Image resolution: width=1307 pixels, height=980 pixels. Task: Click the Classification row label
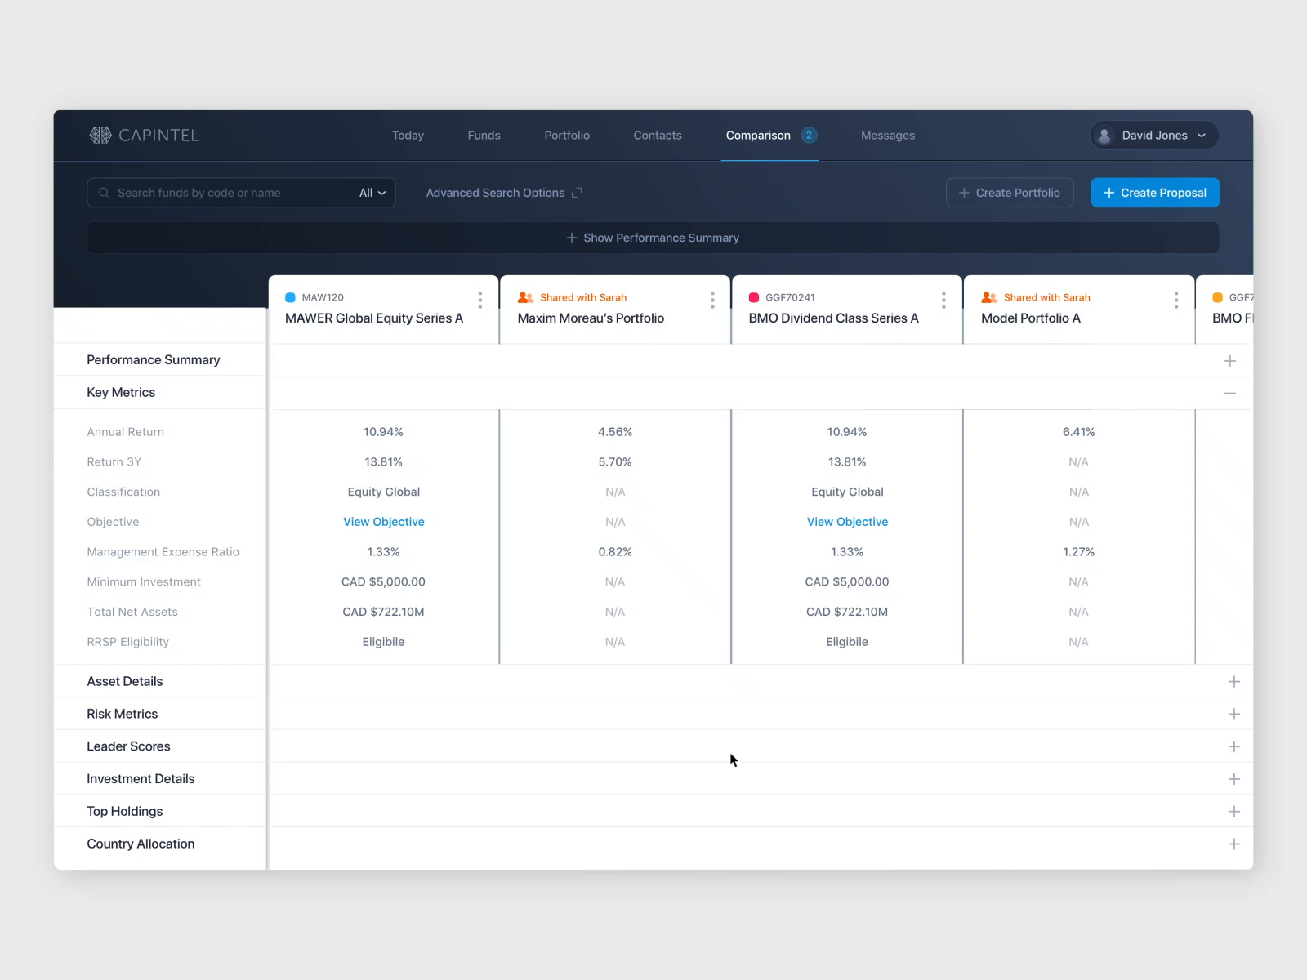tap(123, 492)
